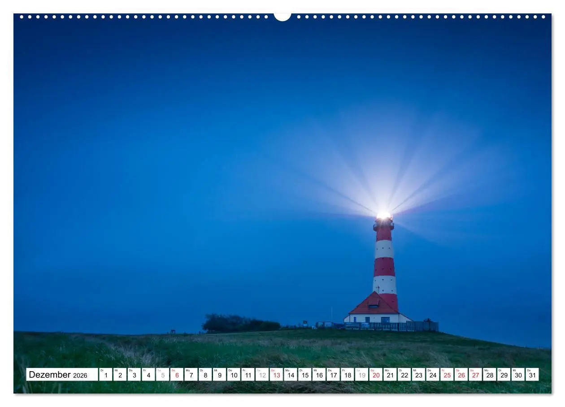Click day 29 (Di) cell
This screenshot has height=407, width=565.
[504, 375]
